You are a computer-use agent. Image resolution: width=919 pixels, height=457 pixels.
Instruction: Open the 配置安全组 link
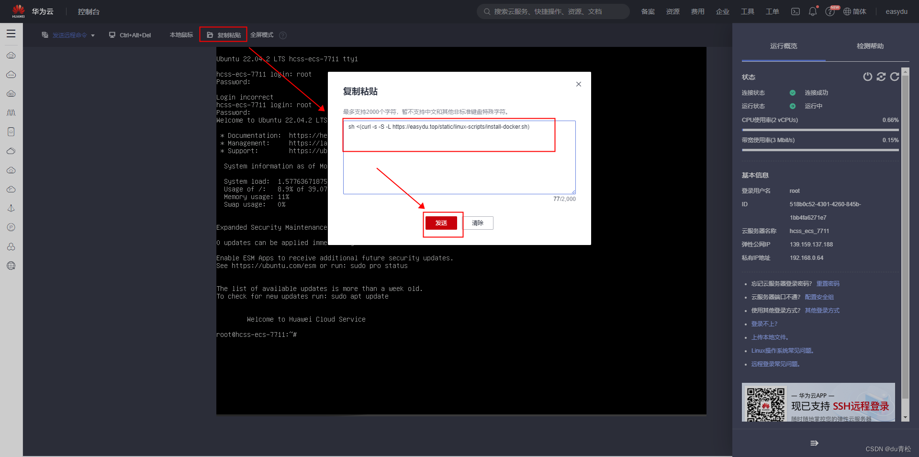coord(819,297)
